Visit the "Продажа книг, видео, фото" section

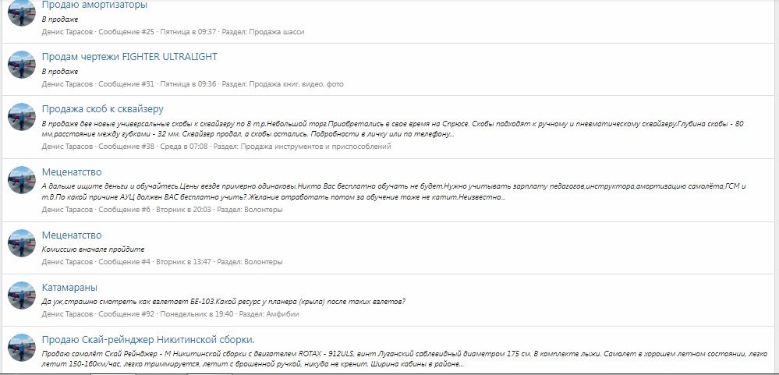pyautogui.click(x=296, y=83)
